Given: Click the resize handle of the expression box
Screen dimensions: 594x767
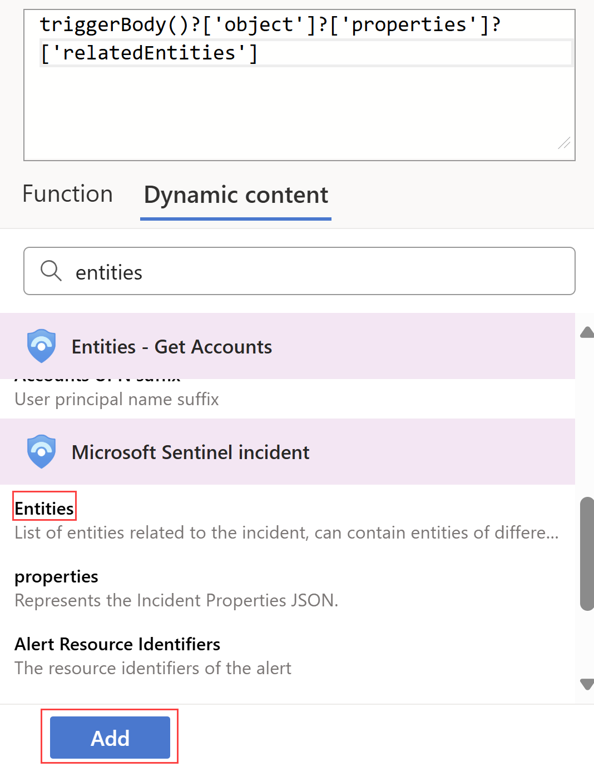Looking at the screenshot, I should [564, 144].
